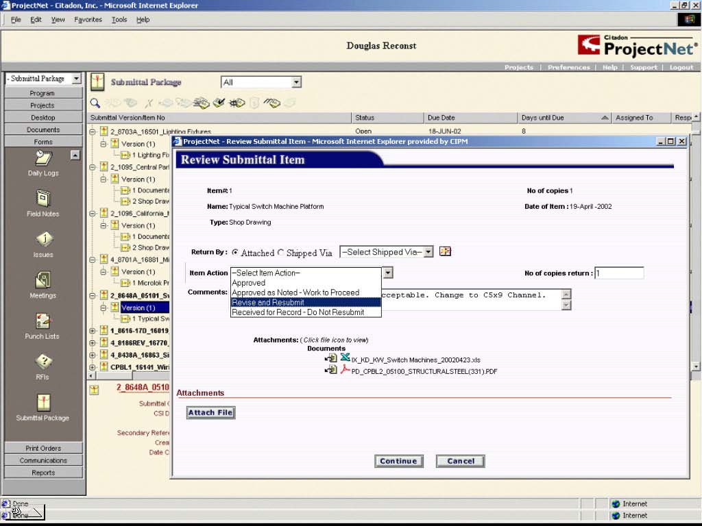Click the checkmark toolbar icon

(x=219, y=103)
